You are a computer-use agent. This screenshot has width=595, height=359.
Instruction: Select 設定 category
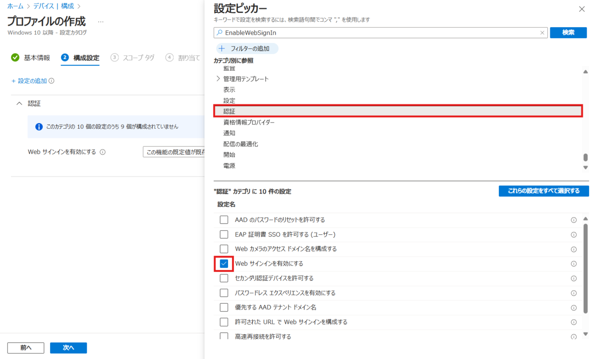click(x=229, y=101)
